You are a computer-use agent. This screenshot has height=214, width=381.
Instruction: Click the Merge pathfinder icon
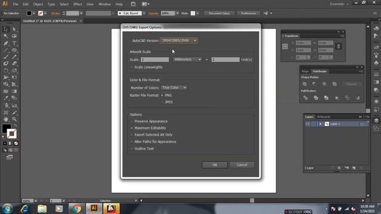click(326, 97)
